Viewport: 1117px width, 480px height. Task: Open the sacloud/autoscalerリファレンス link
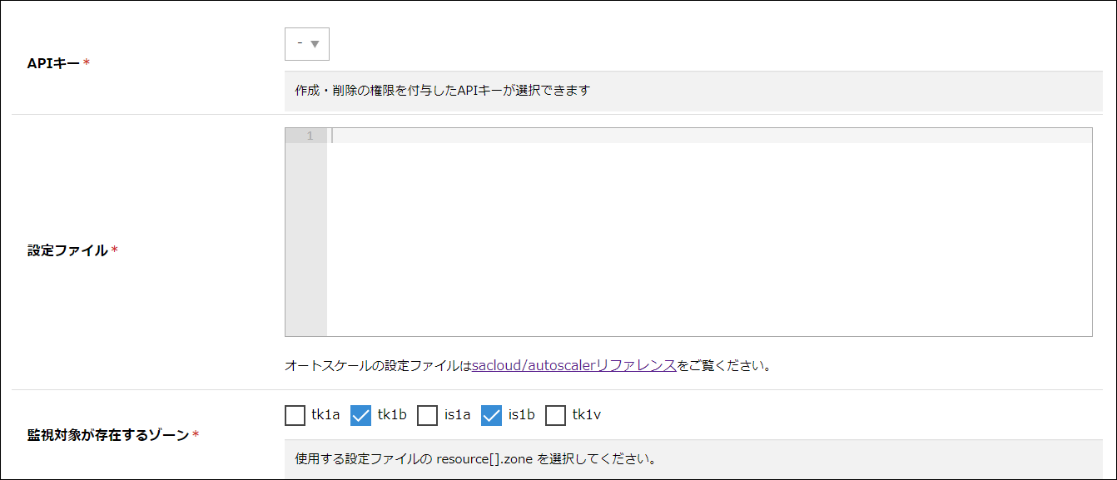click(x=573, y=366)
